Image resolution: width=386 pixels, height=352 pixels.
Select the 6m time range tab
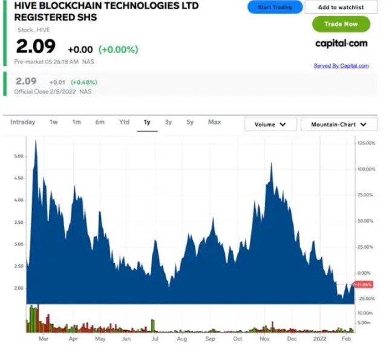click(x=100, y=122)
